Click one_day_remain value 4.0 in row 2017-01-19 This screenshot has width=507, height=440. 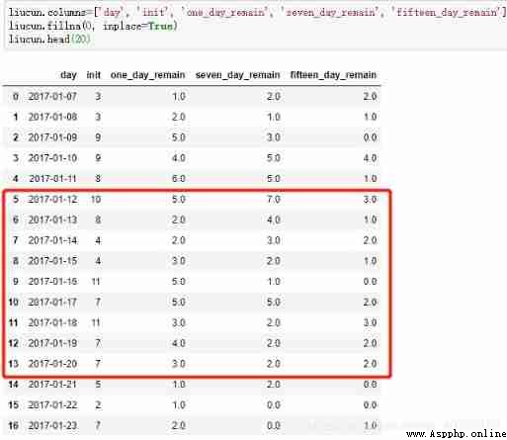tap(179, 343)
